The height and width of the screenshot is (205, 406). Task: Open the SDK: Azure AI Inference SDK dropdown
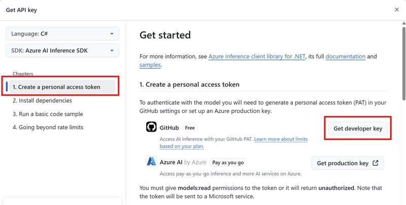62,50
